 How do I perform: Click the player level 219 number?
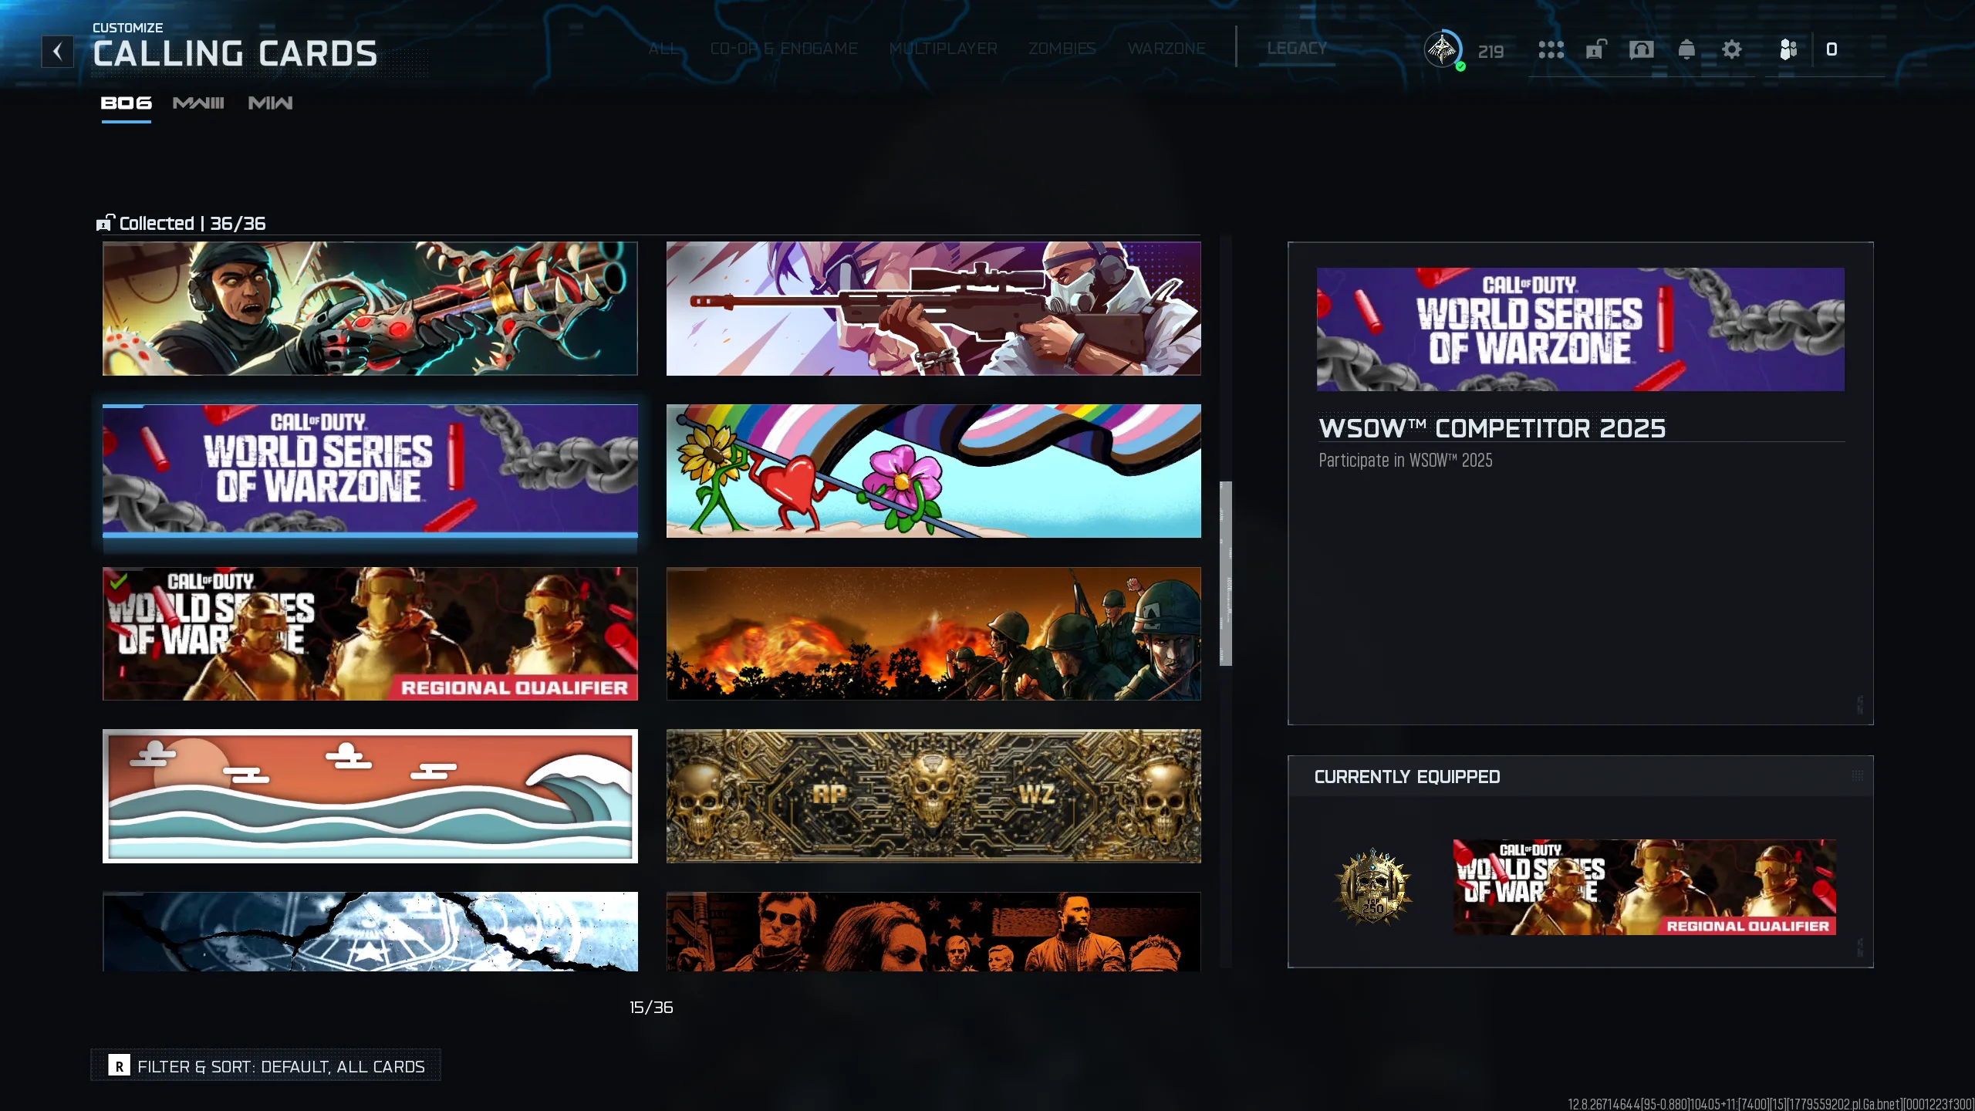coord(1491,52)
